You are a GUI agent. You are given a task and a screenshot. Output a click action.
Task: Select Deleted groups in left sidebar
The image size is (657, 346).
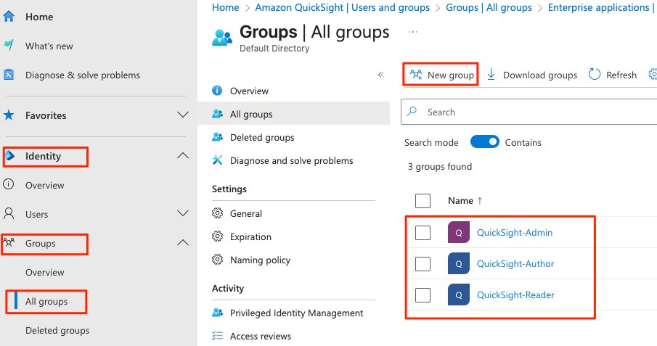pos(57,331)
